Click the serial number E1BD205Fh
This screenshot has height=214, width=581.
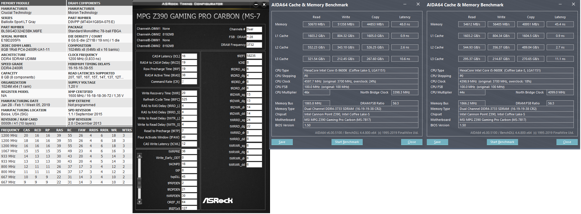pyautogui.click(x=11, y=40)
